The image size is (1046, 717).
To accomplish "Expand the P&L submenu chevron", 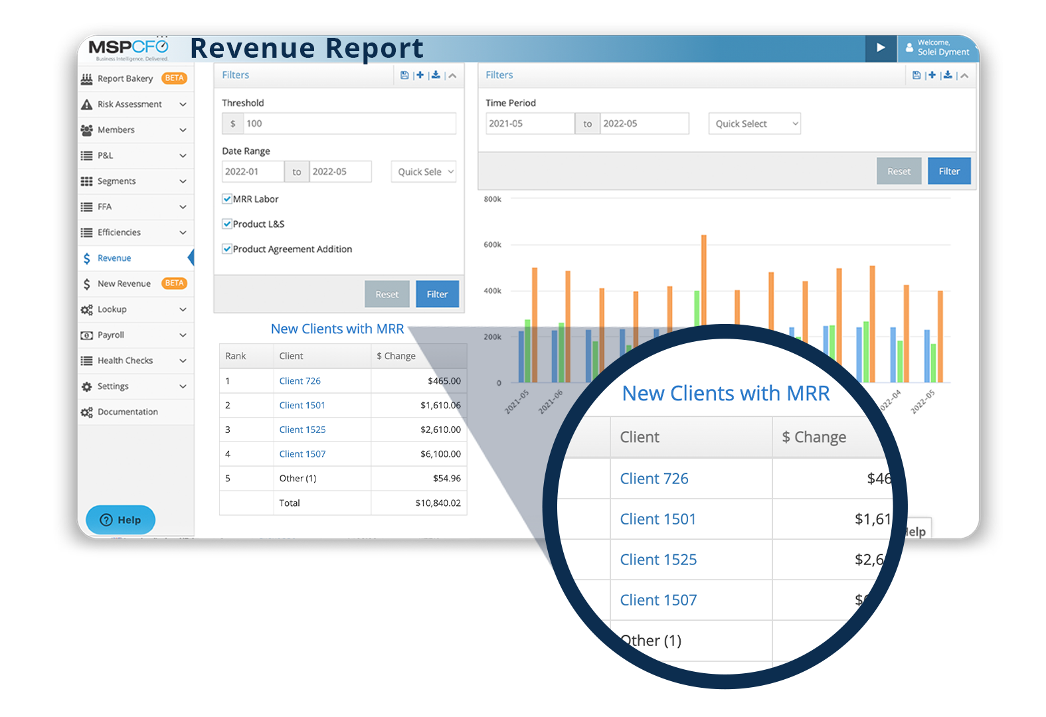I will point(183,156).
